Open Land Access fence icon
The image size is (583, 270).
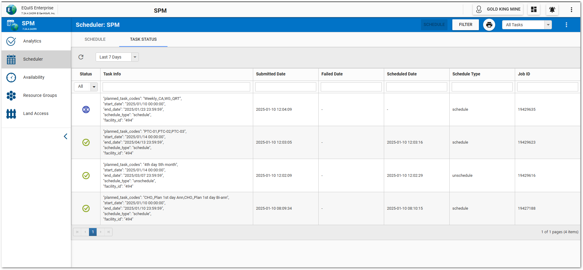point(11,114)
